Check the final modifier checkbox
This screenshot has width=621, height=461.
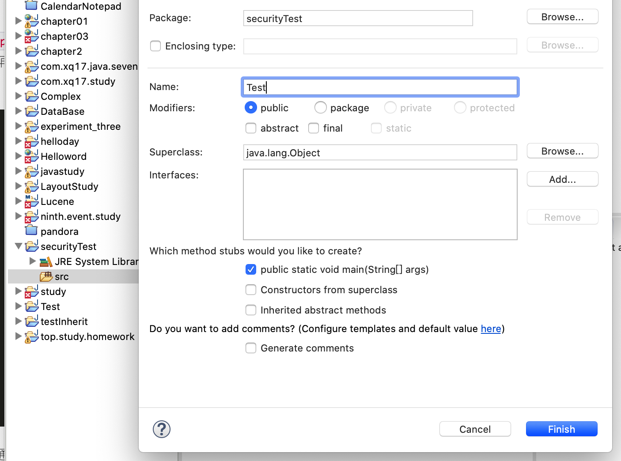coord(314,128)
